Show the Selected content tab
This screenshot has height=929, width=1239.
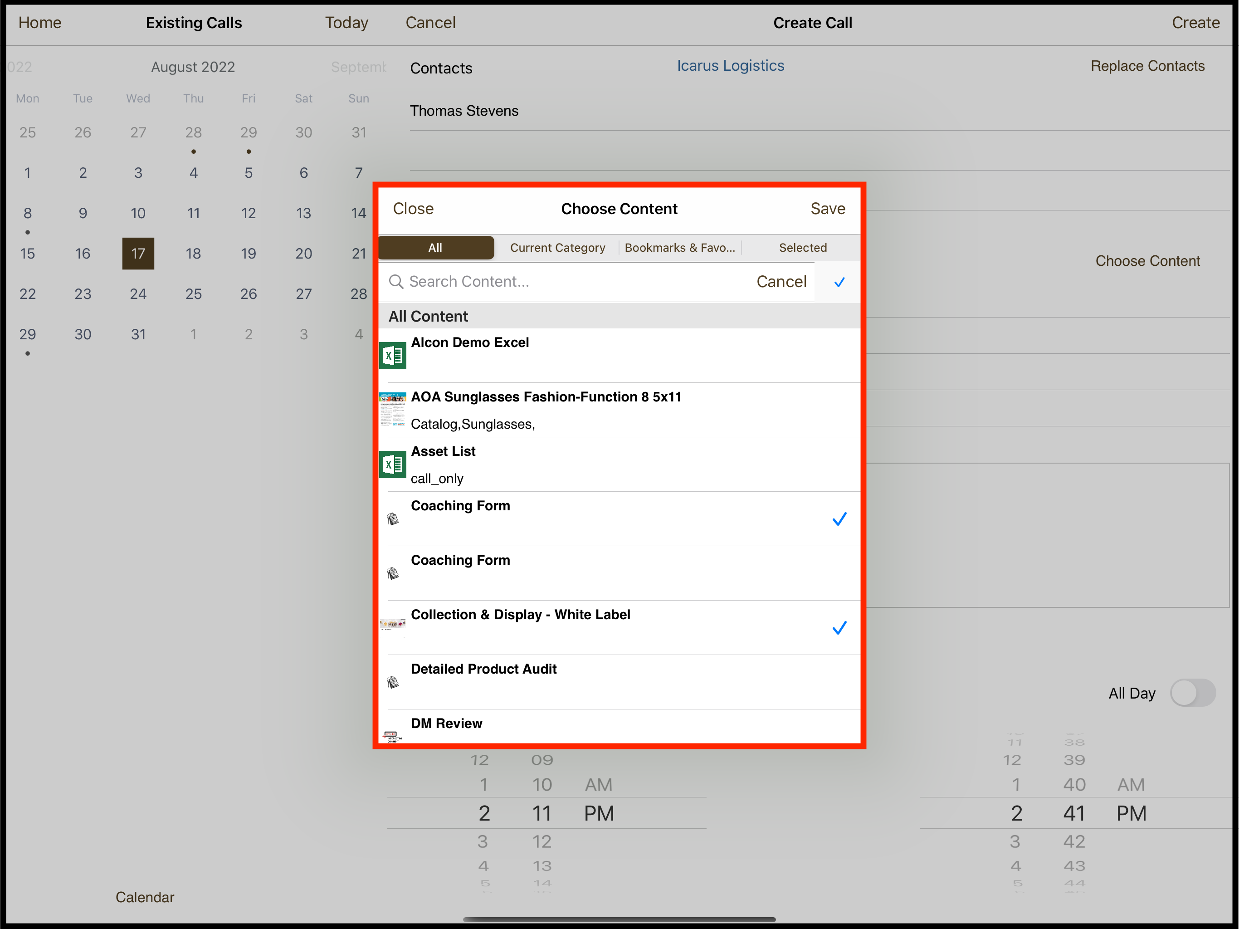point(802,248)
